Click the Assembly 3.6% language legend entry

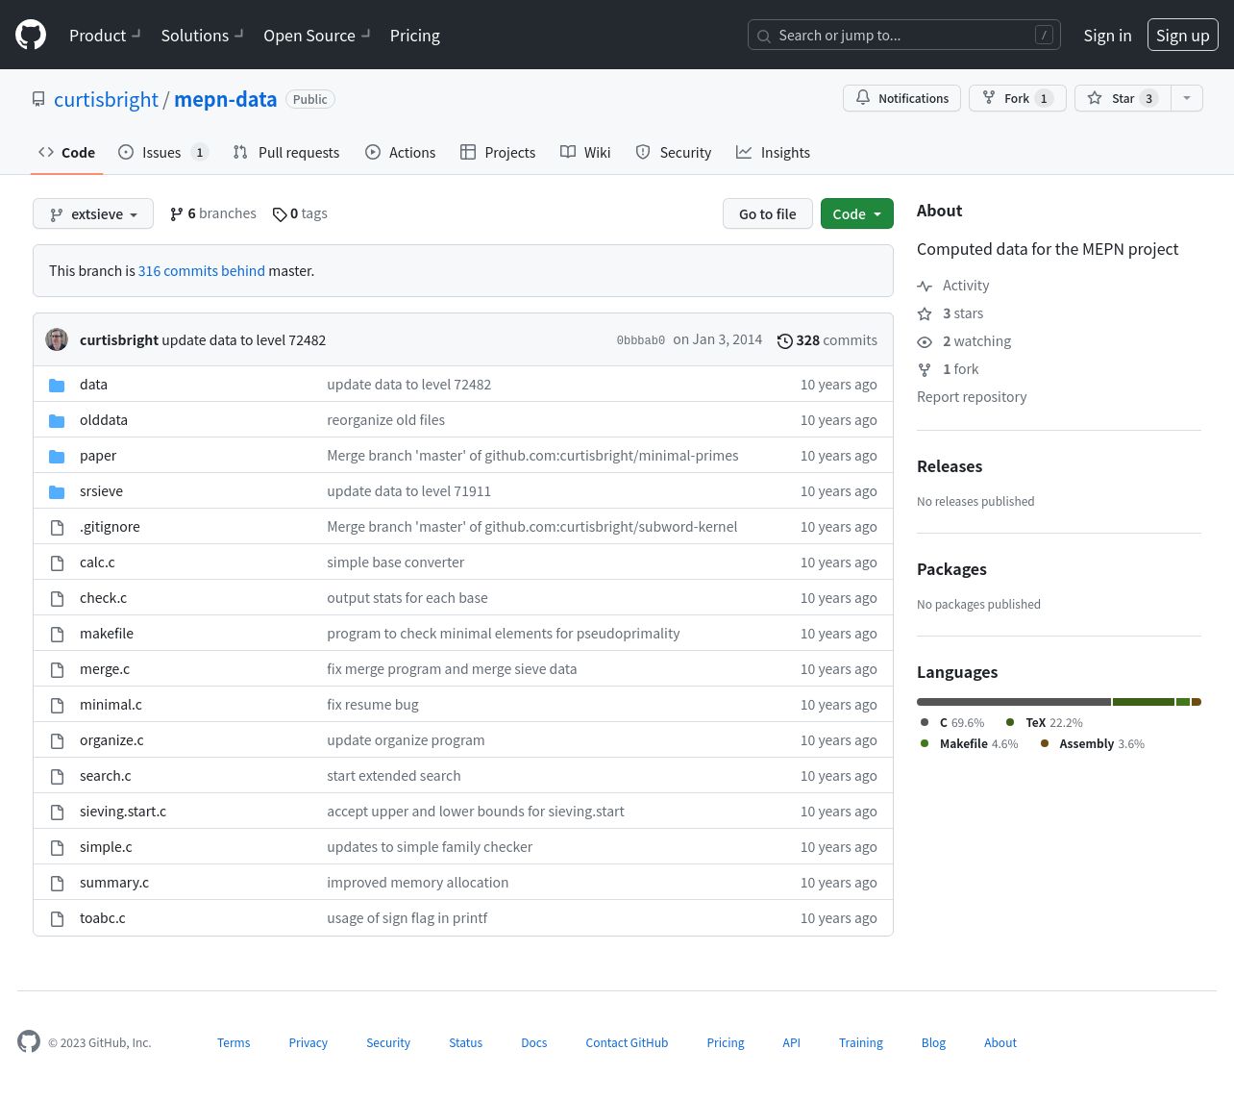(1093, 743)
